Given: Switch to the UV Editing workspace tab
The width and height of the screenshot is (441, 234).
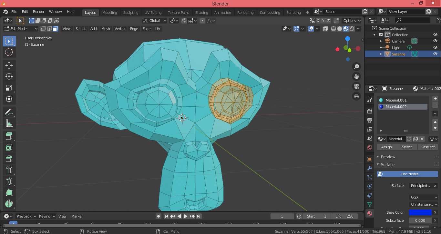Looking at the screenshot, I should point(153,13).
